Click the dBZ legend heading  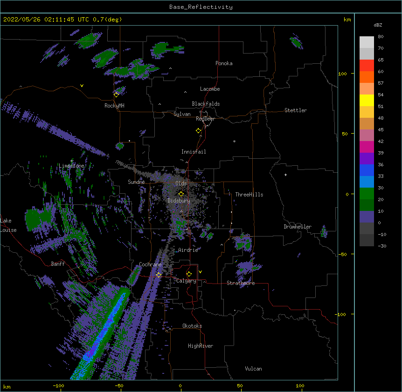(x=378, y=25)
